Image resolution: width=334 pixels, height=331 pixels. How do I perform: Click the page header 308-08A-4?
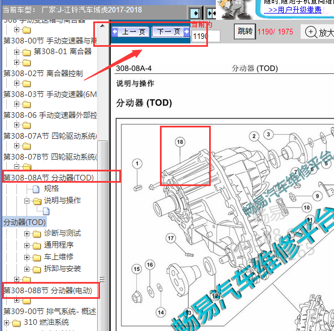[134, 68]
